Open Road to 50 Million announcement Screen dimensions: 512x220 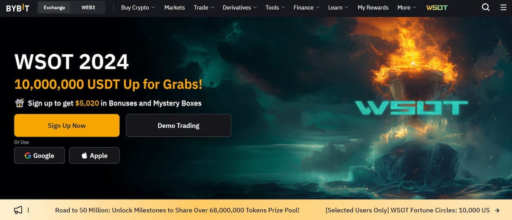(x=177, y=210)
